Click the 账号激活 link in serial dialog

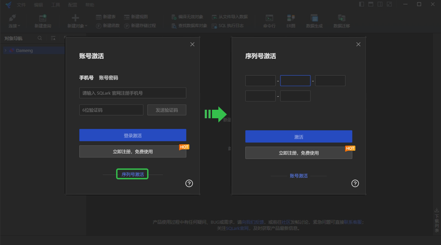(x=299, y=176)
